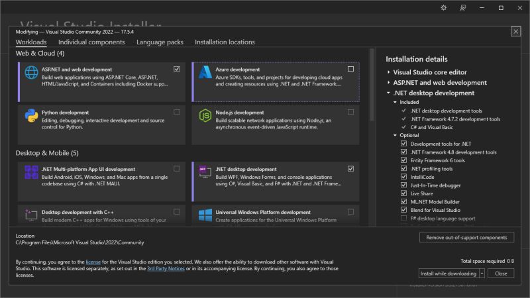This screenshot has height=298, width=530.
Task: Click the installation location path text
Action: pyautogui.click(x=79, y=242)
